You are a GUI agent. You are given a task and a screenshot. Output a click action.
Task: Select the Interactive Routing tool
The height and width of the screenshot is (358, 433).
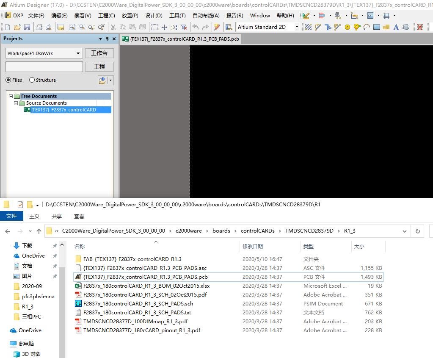318,27
